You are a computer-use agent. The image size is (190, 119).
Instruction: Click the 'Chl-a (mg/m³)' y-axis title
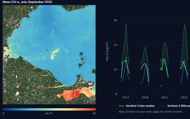tap(107, 51)
